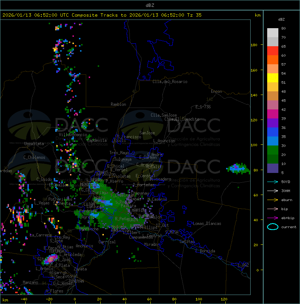Image resolution: width=300 pixels, height=304 pixels.
Task: Click the 'Ramblon' map label
Action: click(118, 104)
